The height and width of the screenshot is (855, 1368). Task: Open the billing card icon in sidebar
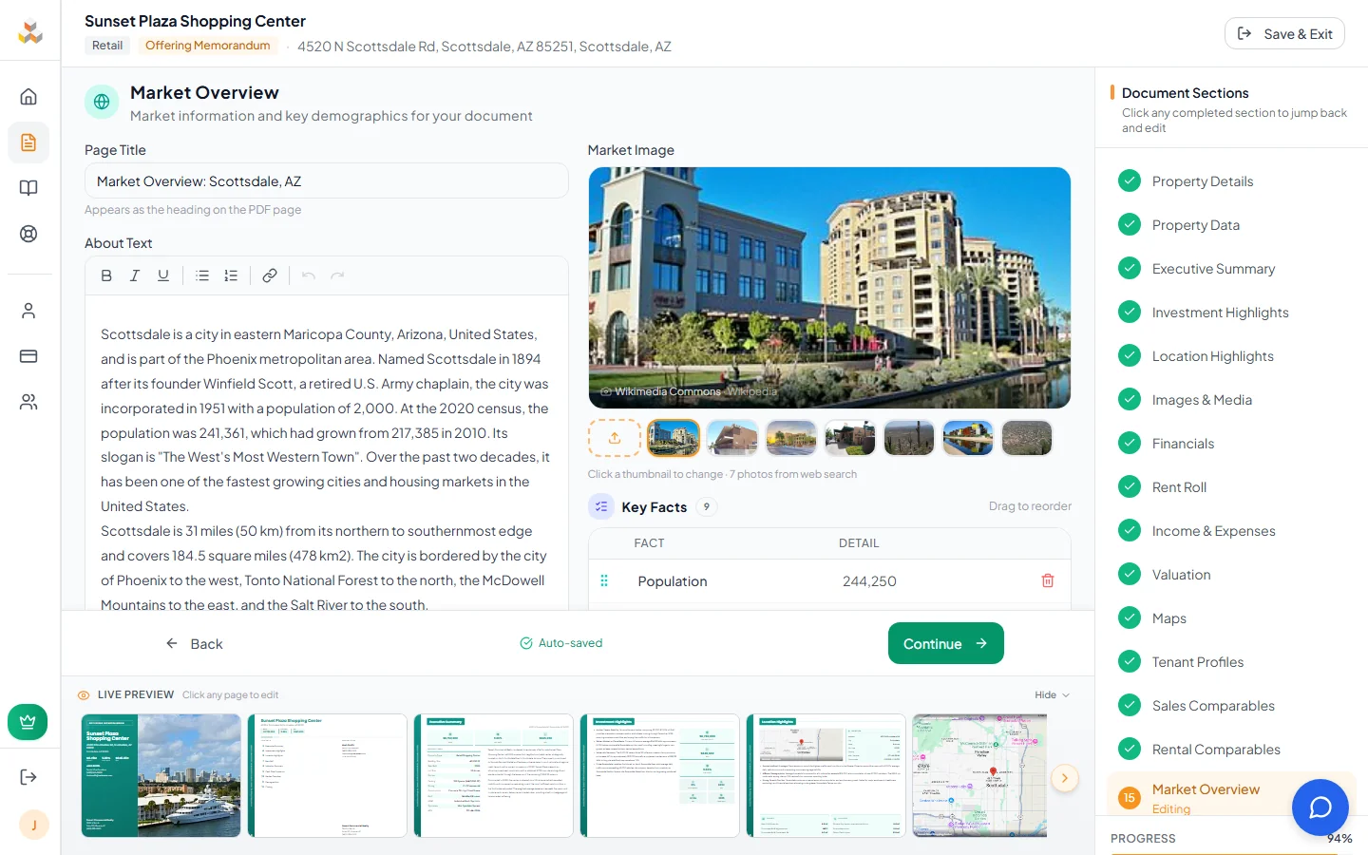[29, 355]
